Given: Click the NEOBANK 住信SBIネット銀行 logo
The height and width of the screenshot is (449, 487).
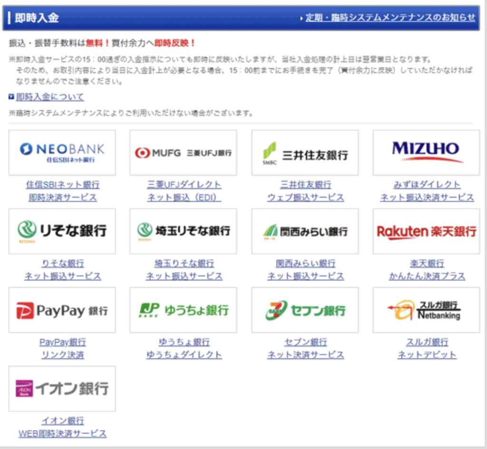Looking at the screenshot, I should (62, 153).
